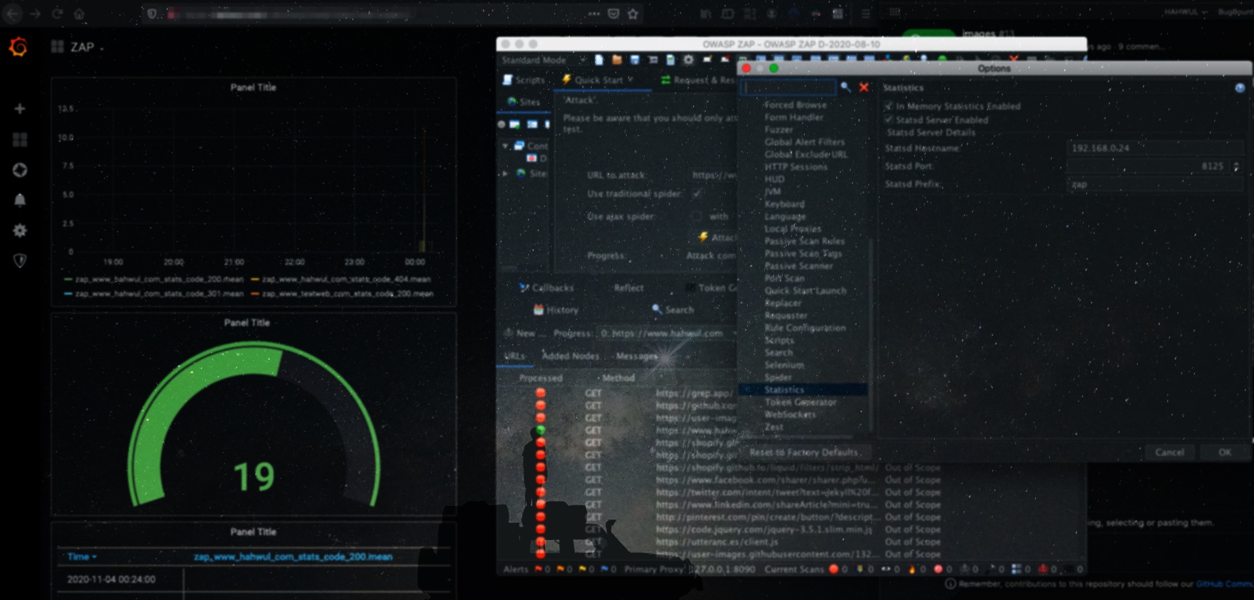The height and width of the screenshot is (600, 1254).
Task: Click the browser reload icon
Action: pos(57,14)
